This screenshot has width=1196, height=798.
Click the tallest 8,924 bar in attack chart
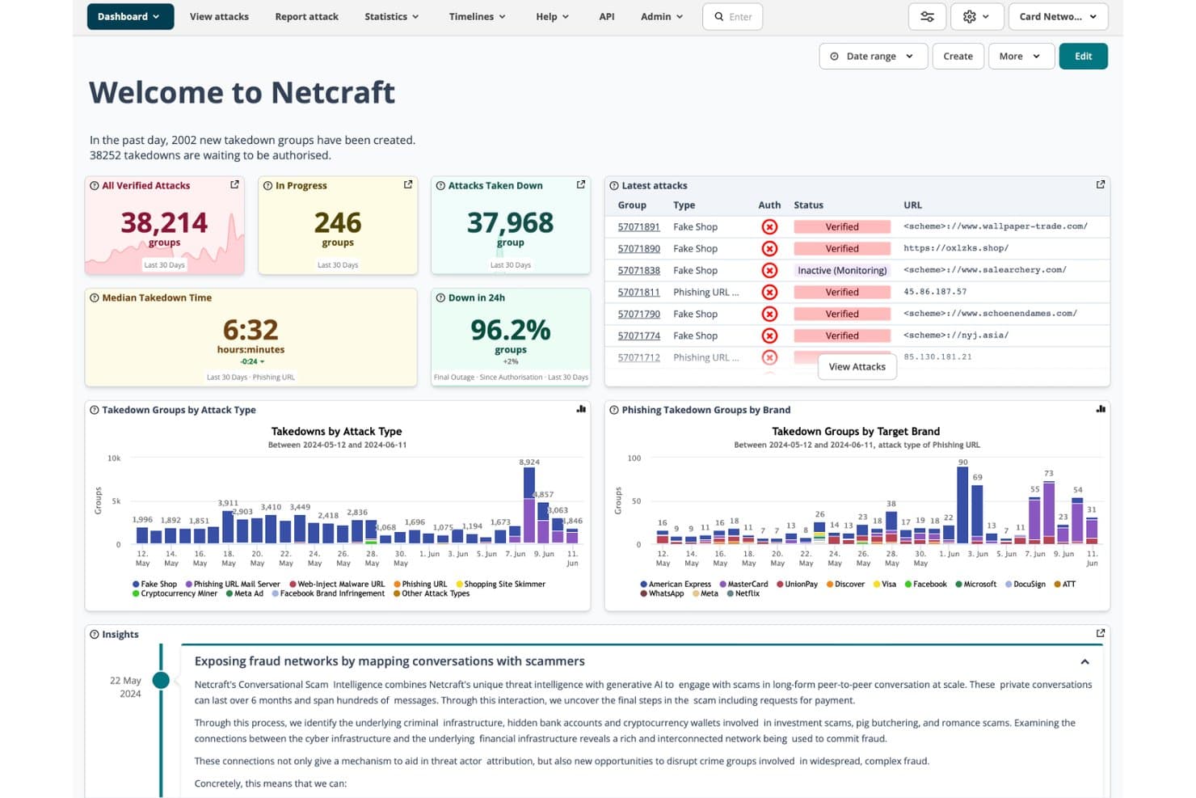tap(529, 505)
